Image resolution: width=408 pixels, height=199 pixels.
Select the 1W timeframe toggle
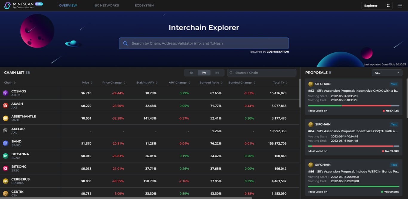coord(204,73)
